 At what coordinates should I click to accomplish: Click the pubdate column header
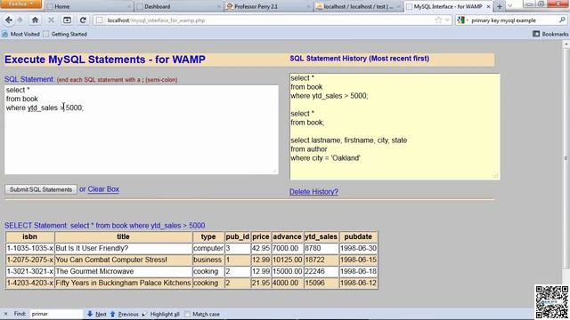[358, 236]
